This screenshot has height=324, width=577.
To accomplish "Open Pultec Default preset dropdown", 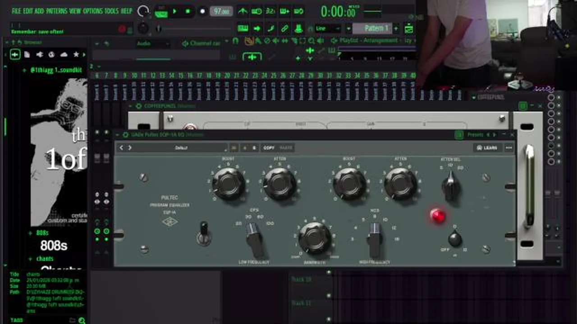I will coord(181,148).
